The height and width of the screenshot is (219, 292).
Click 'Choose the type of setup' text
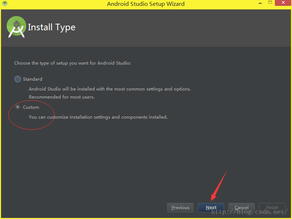(x=72, y=63)
